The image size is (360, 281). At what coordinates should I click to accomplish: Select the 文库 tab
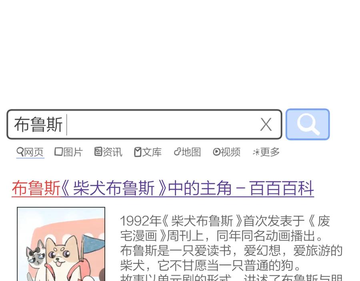pos(148,152)
